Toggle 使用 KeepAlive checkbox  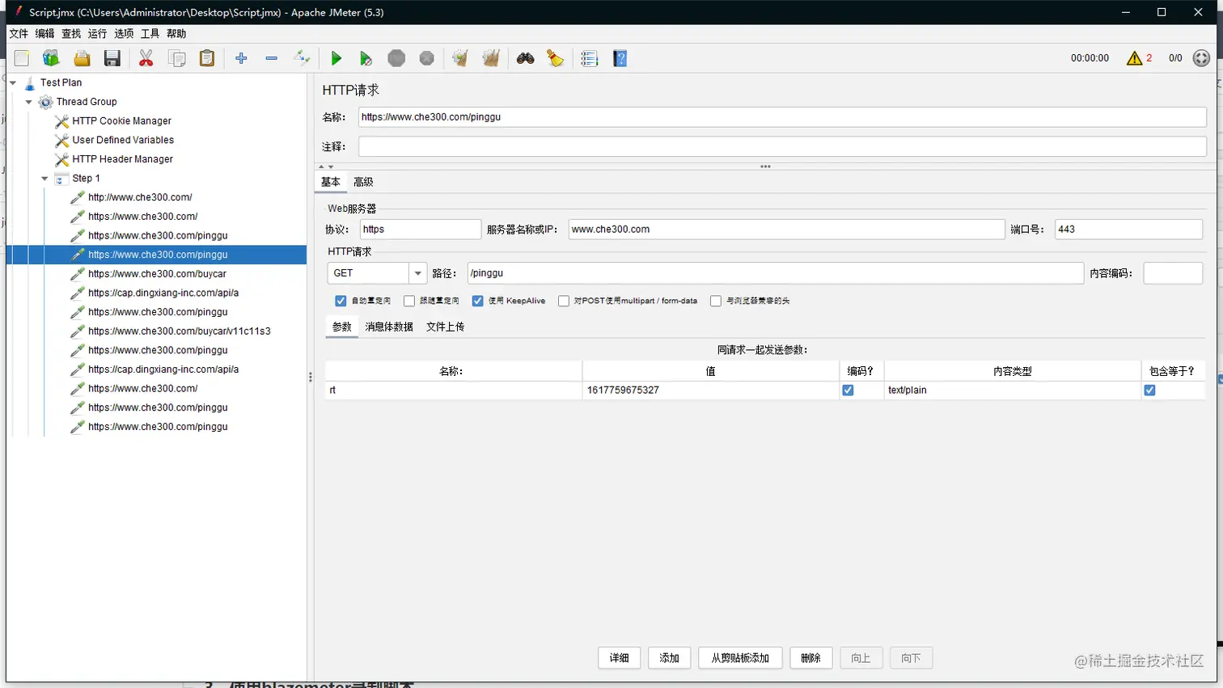click(478, 301)
